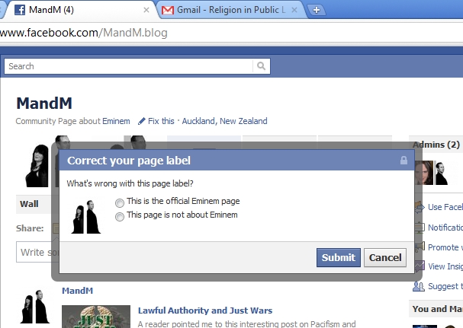463x328 pixels.
Task: Select "This is the official Eminem page"
Action: pos(120,202)
